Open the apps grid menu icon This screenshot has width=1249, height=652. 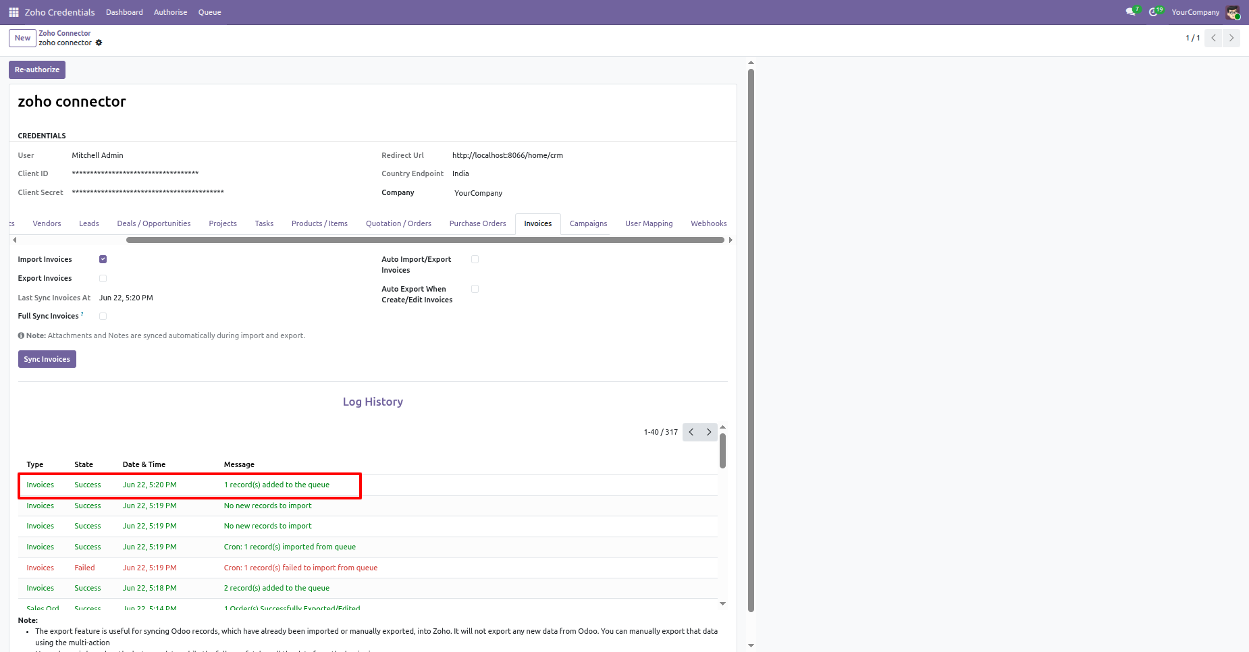14,12
